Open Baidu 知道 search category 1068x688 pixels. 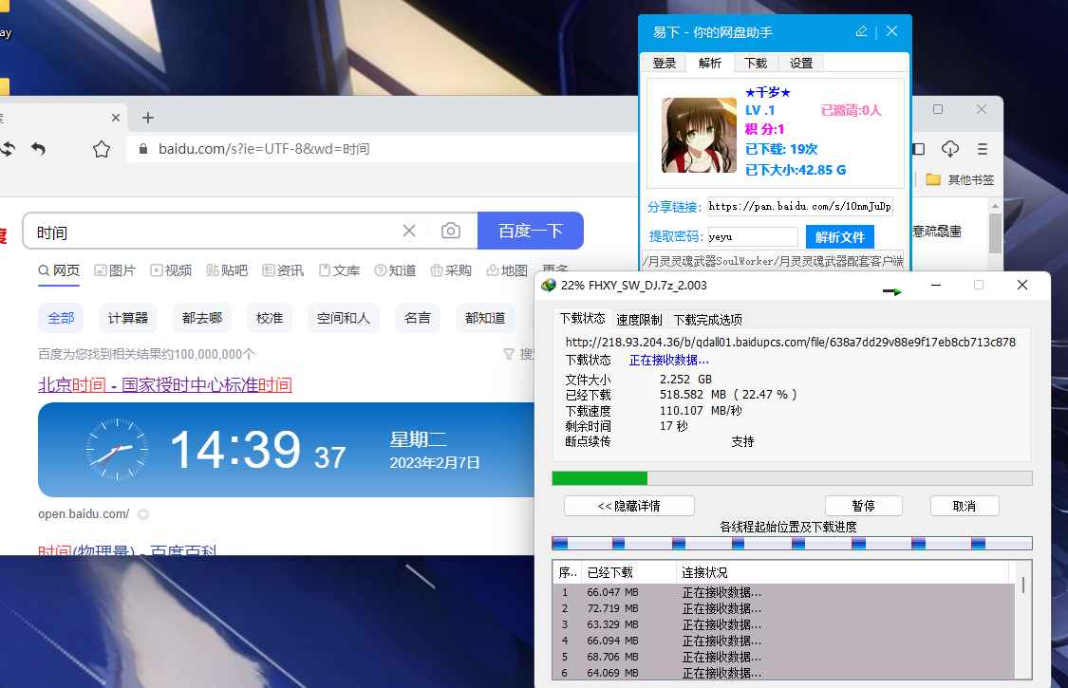coord(395,270)
